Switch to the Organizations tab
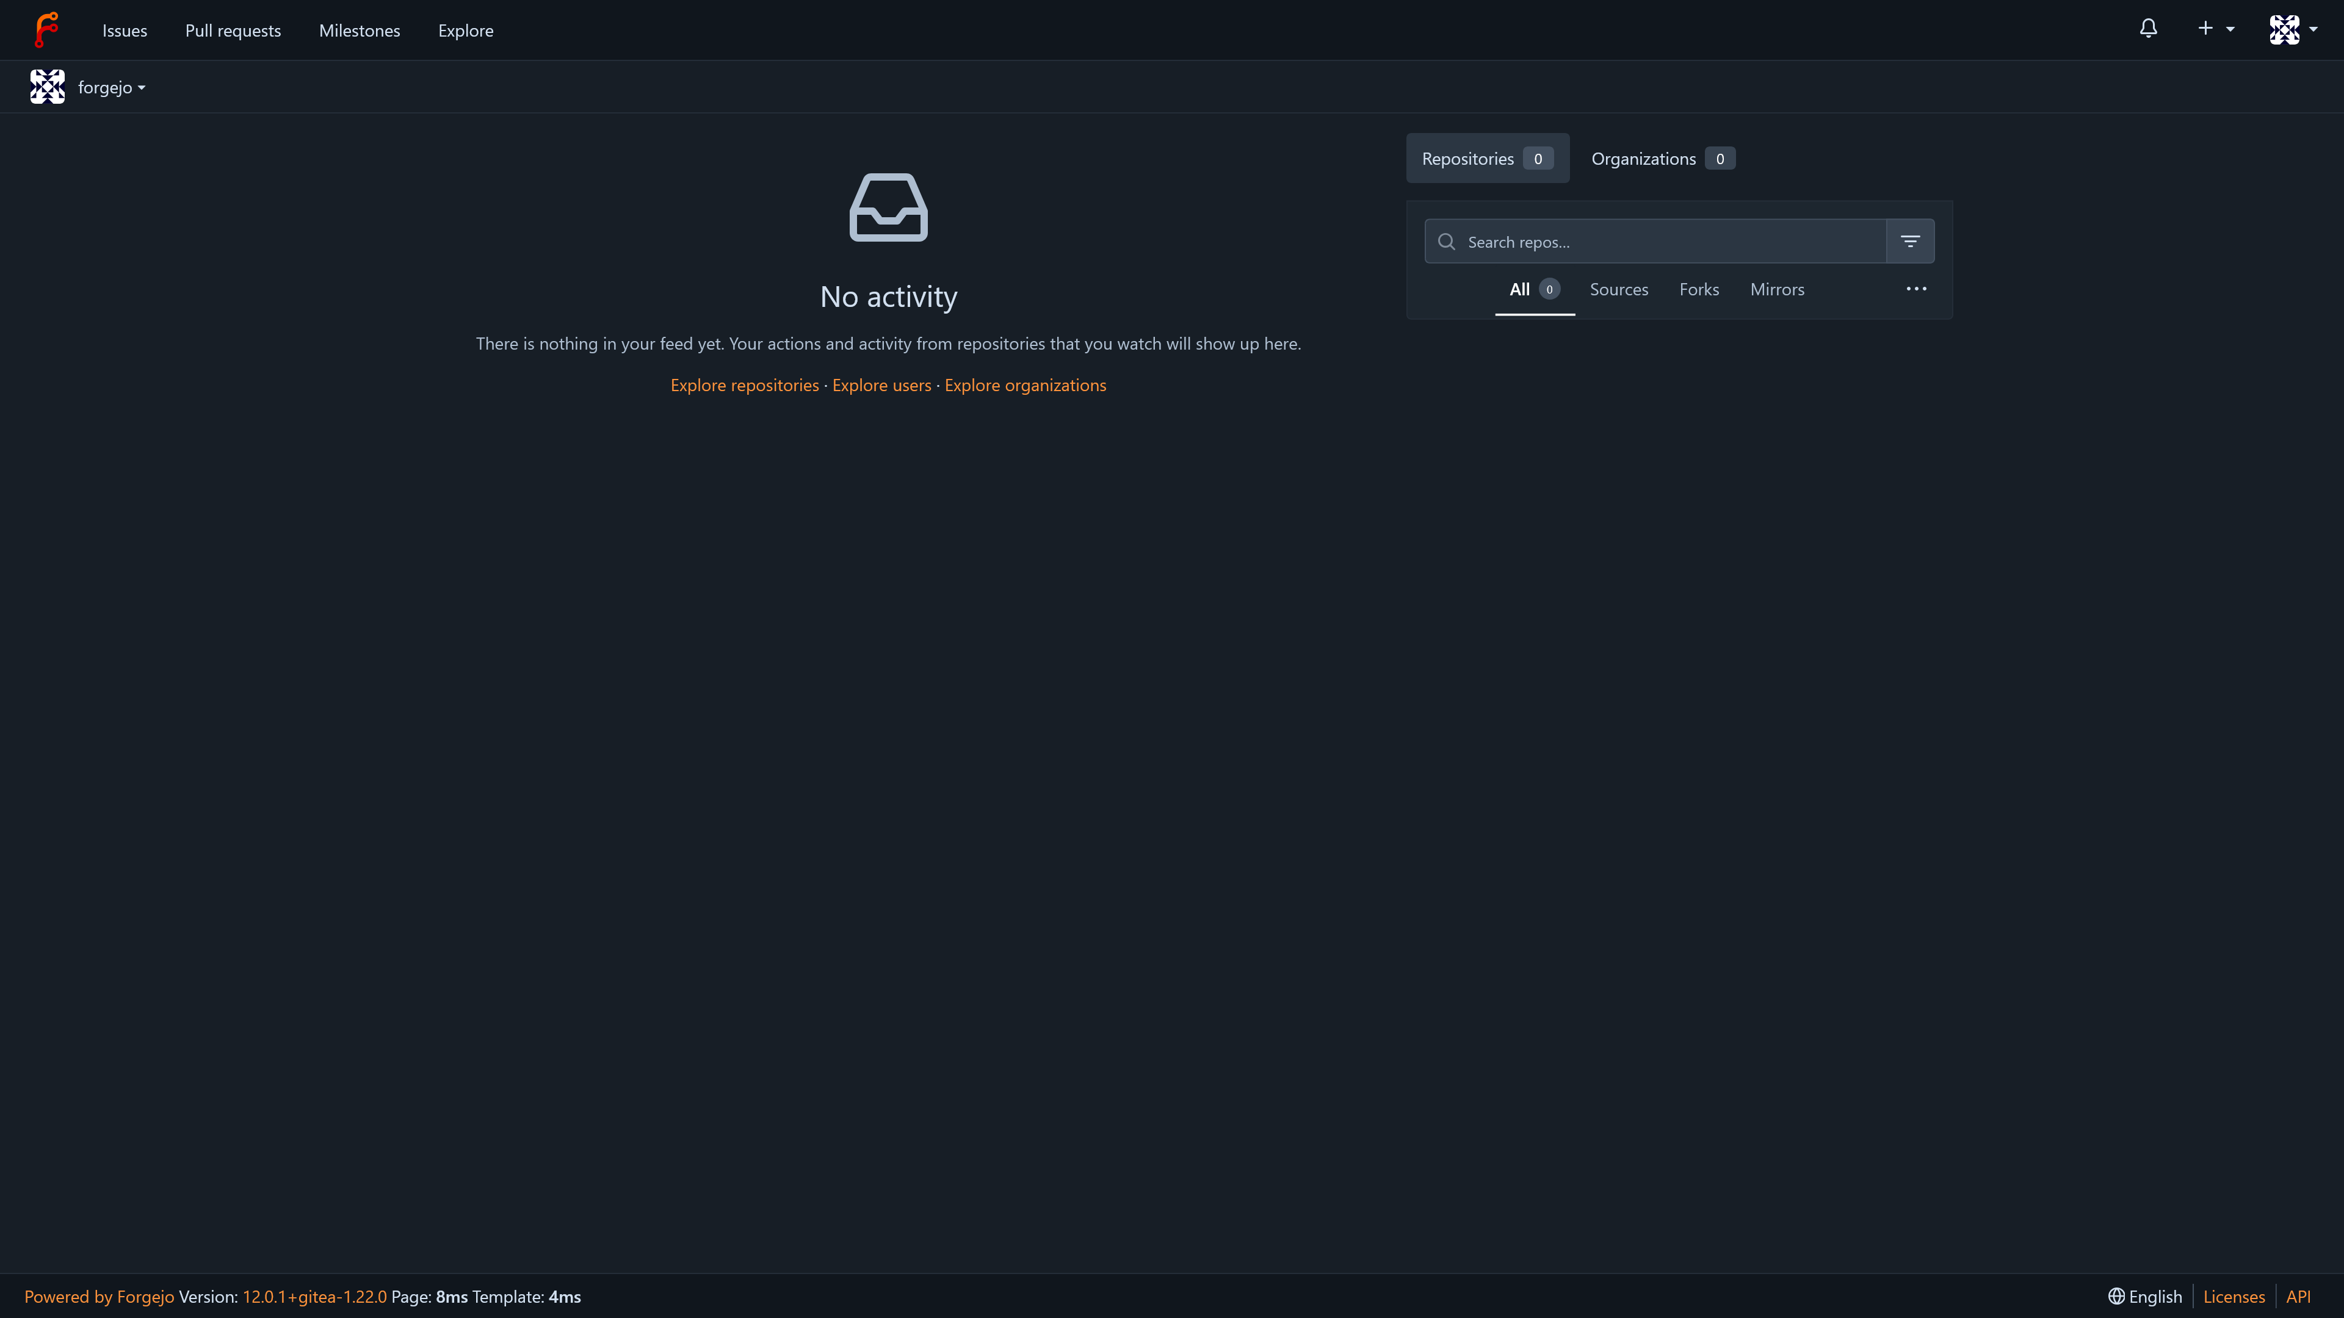Screen dimensions: 2344x1318 point(1663,158)
